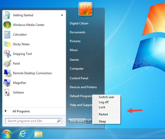165x139 pixels.
Task: Launch Windows Media Center via its icon
Action: (x=7, y=25)
